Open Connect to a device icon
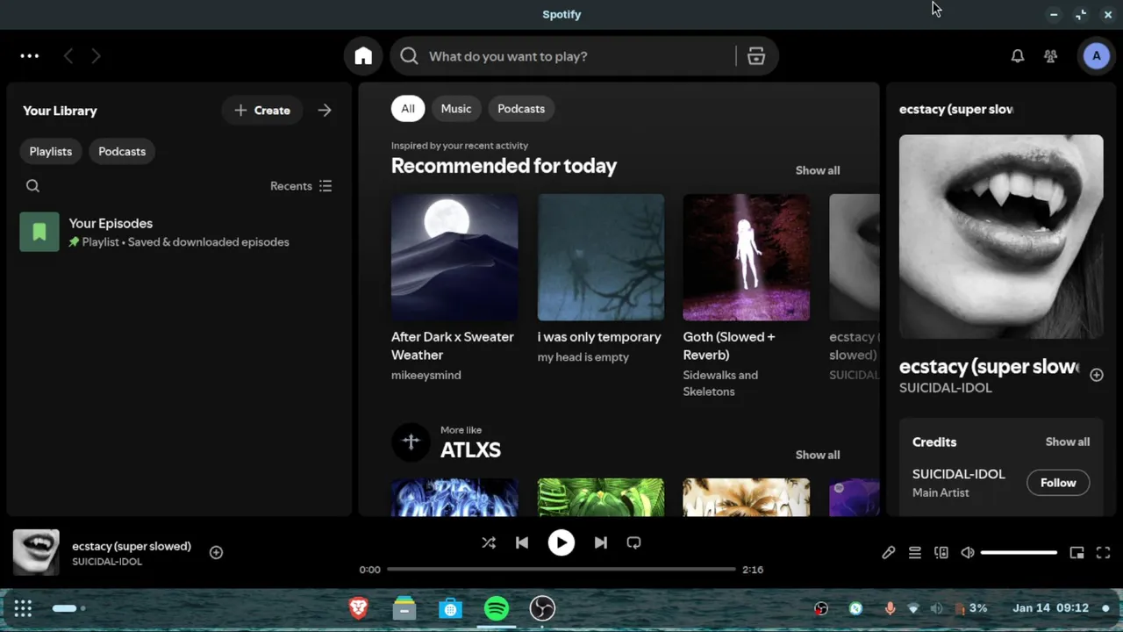This screenshot has width=1123, height=632. [x=941, y=552]
